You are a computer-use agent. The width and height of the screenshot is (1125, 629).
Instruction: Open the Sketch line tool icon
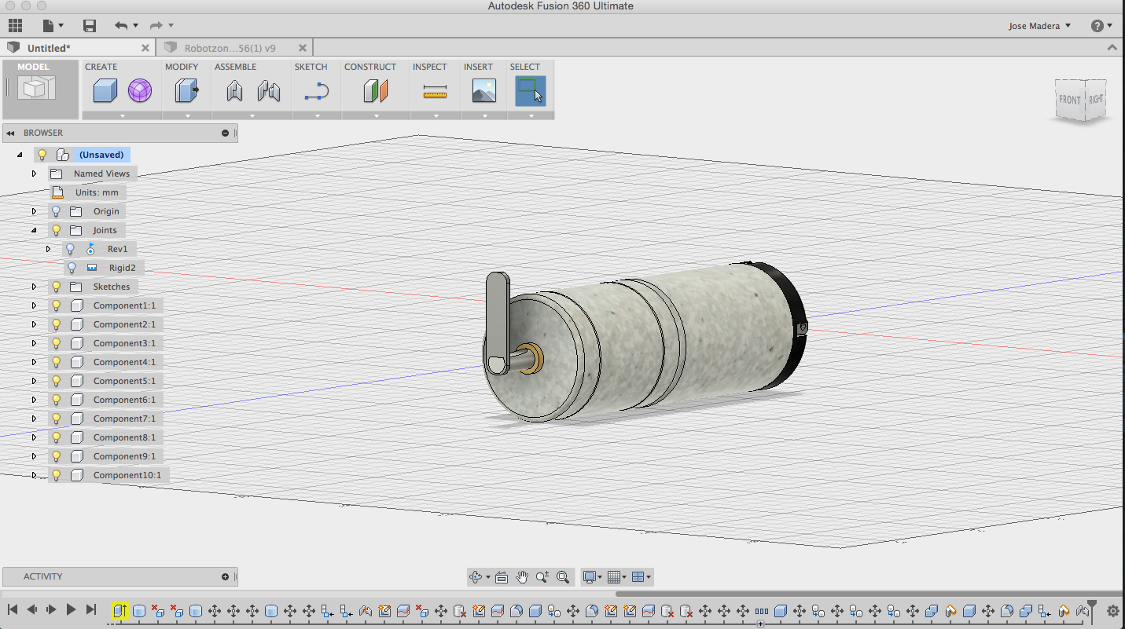click(x=316, y=91)
